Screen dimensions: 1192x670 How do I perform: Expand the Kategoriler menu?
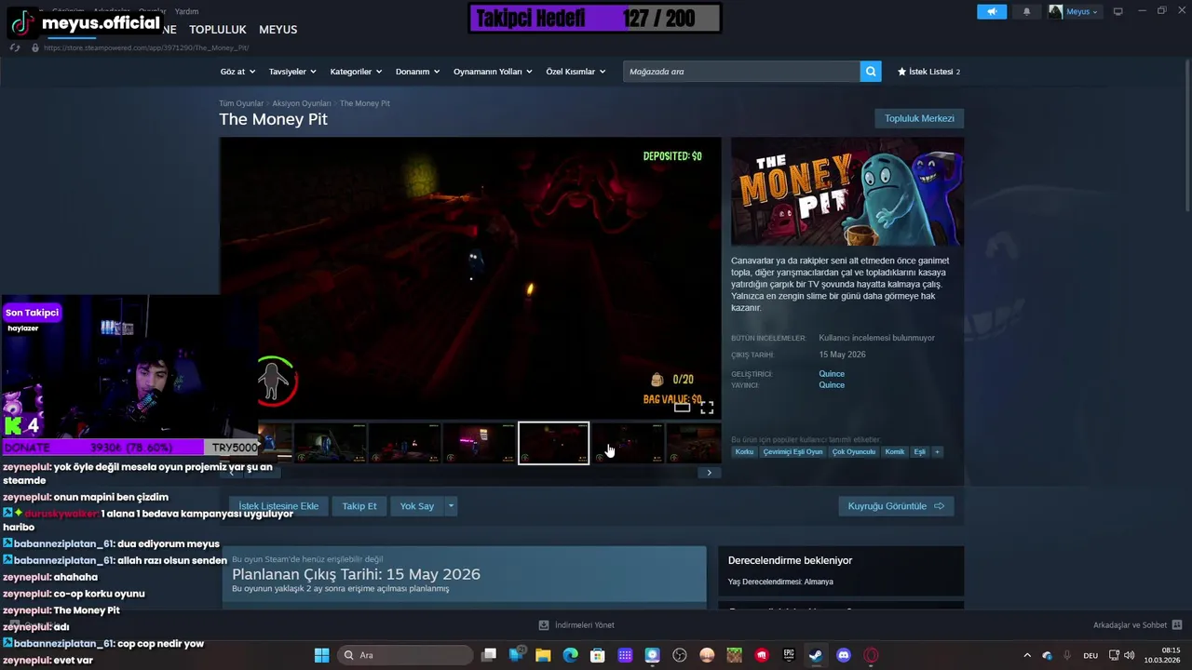356,72
